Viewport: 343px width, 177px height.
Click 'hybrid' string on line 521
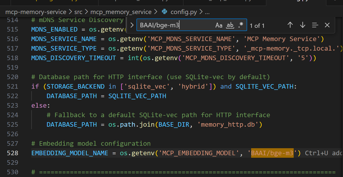(x=193, y=86)
